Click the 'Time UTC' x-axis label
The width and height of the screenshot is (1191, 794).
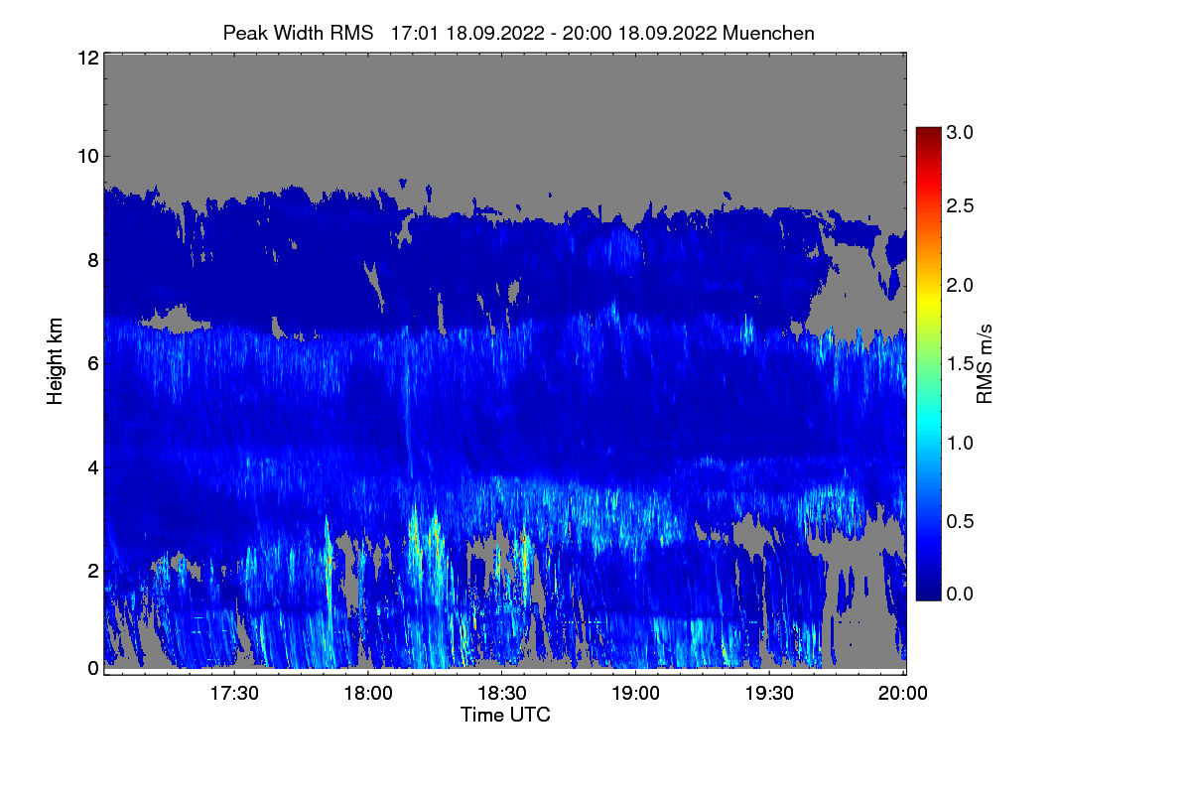(505, 715)
